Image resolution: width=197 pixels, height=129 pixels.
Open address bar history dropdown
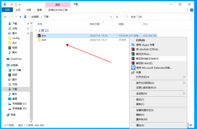(111, 17)
